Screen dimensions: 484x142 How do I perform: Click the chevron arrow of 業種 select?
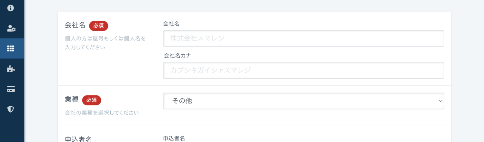[x=440, y=101]
